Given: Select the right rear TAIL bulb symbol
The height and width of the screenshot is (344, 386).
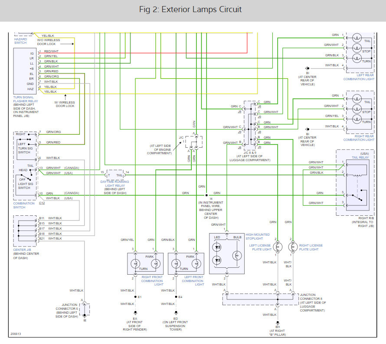Looking at the screenshot, I should [x=357, y=99].
